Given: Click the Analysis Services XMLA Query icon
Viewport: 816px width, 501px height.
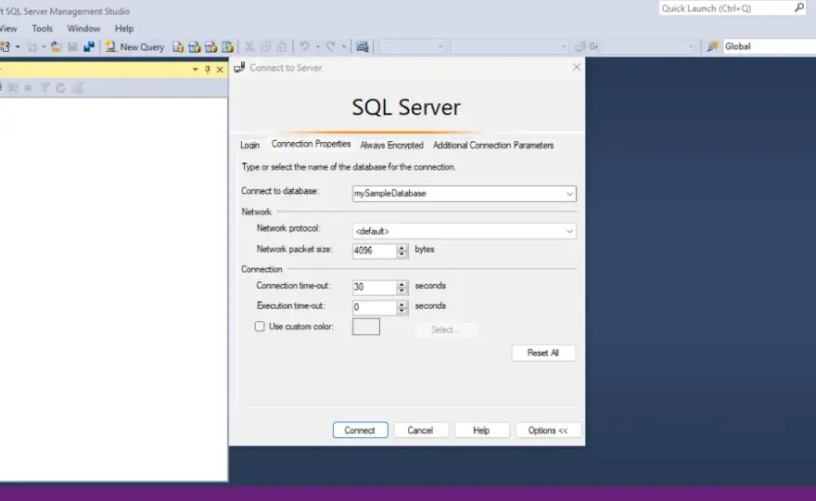Looking at the screenshot, I should [x=227, y=47].
